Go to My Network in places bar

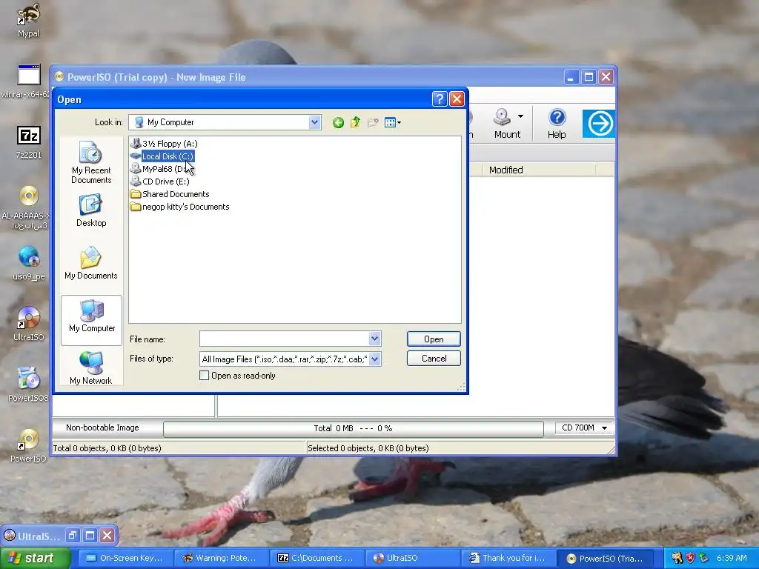pos(91,368)
